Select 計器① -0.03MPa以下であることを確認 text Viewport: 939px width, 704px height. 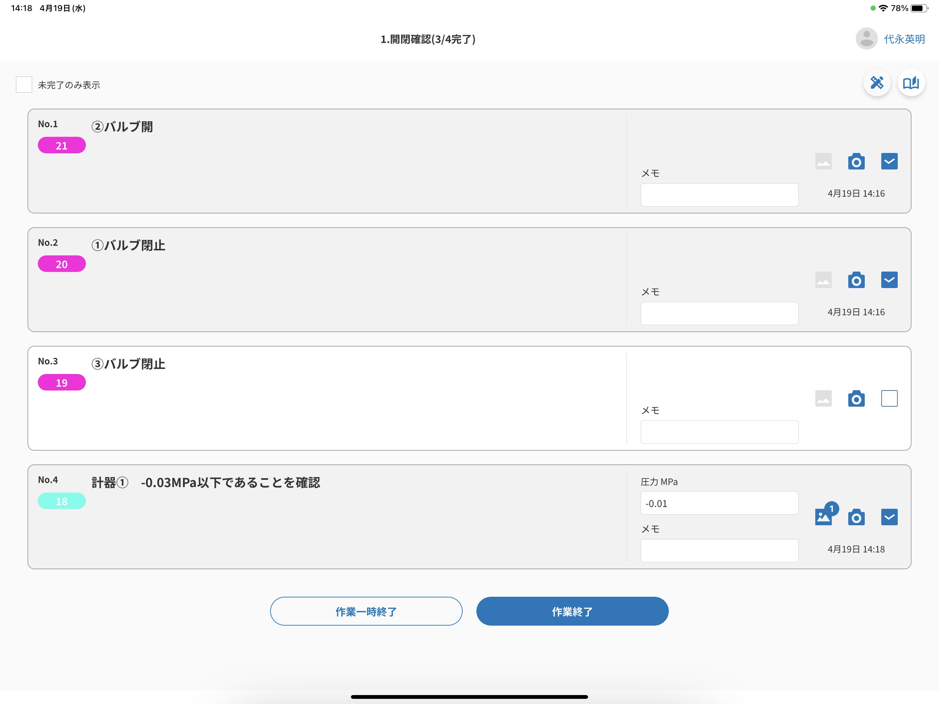(x=206, y=482)
